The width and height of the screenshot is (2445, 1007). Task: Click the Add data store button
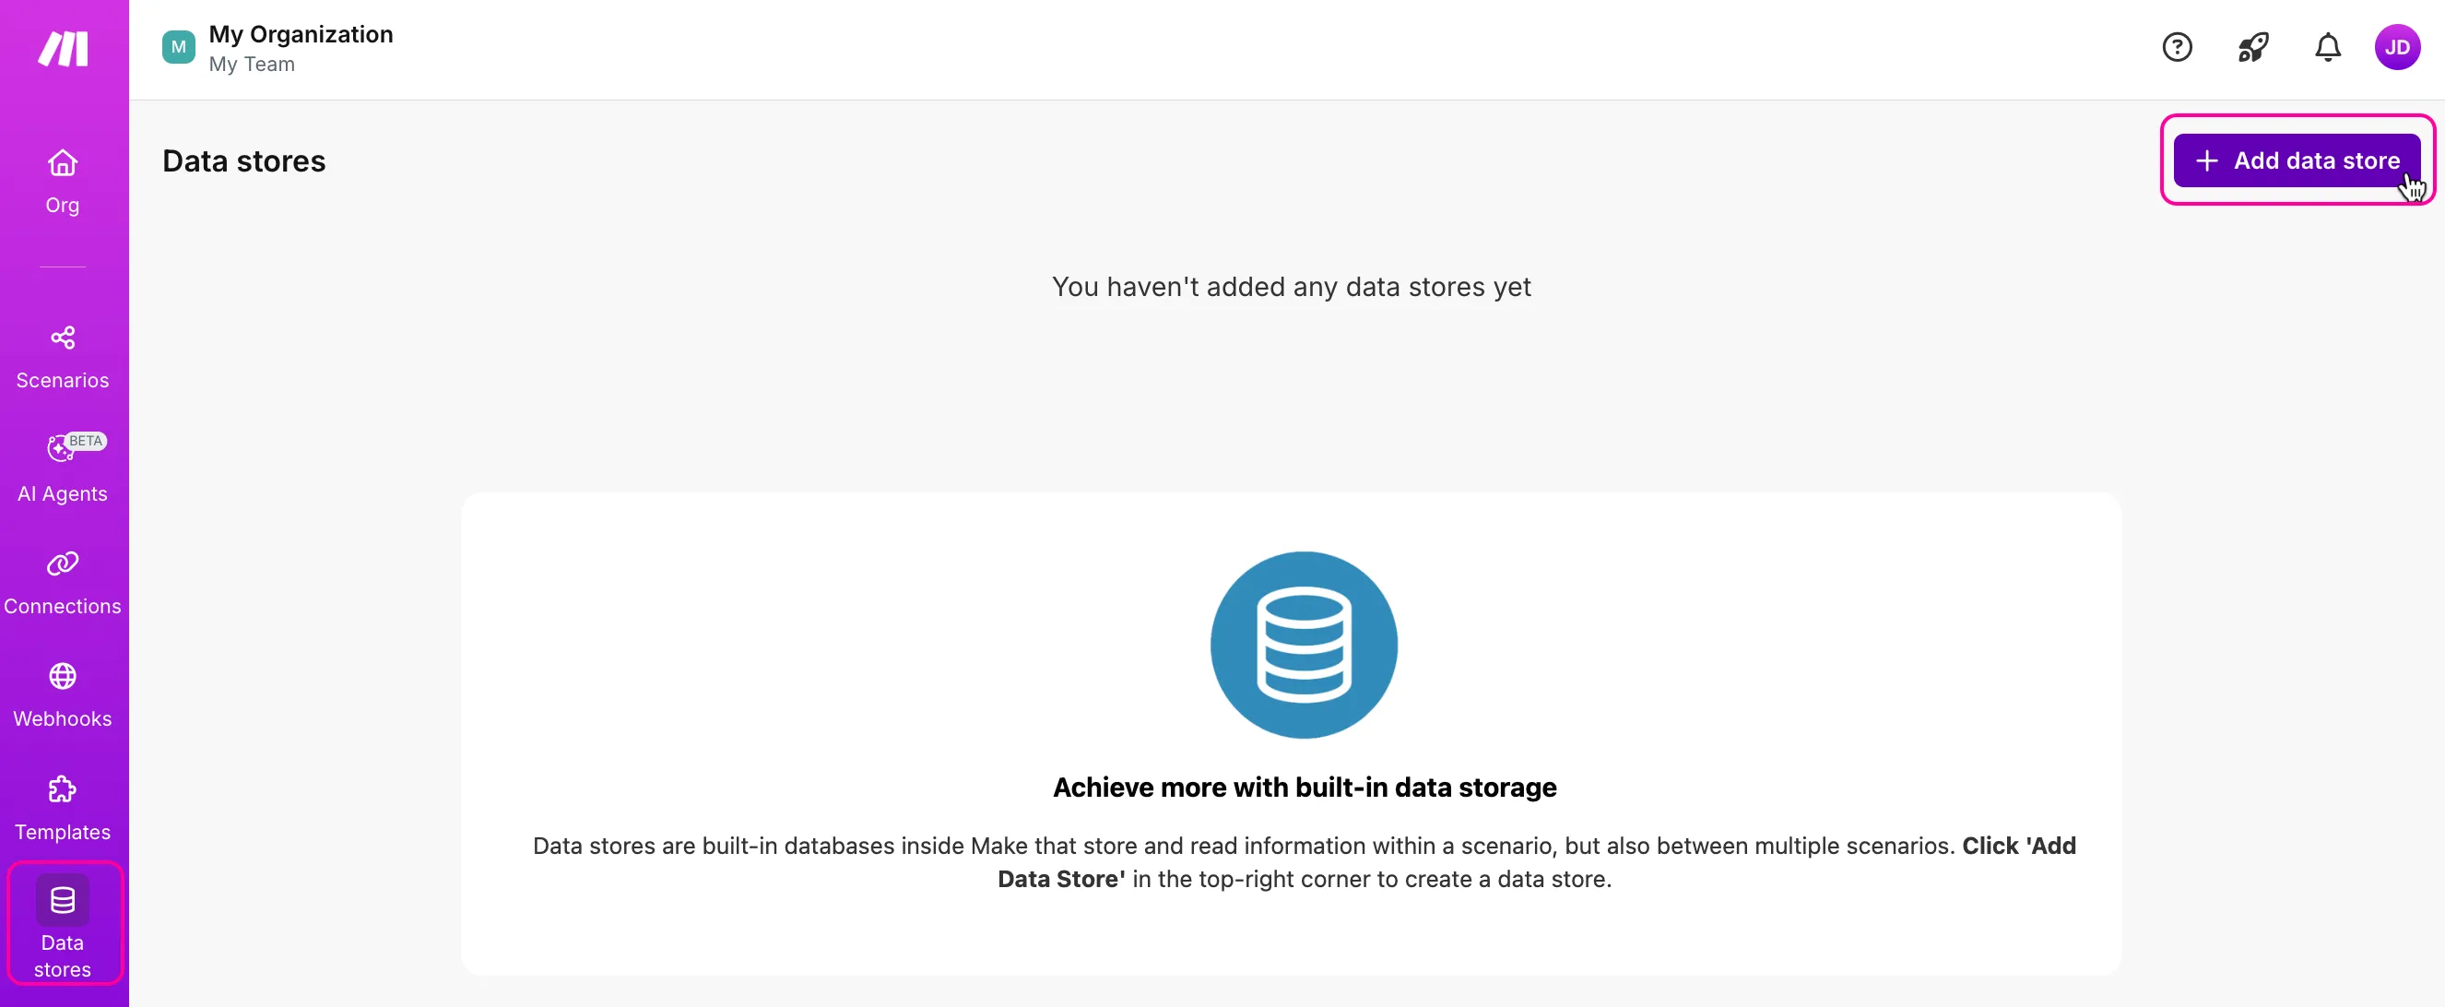2296,160
